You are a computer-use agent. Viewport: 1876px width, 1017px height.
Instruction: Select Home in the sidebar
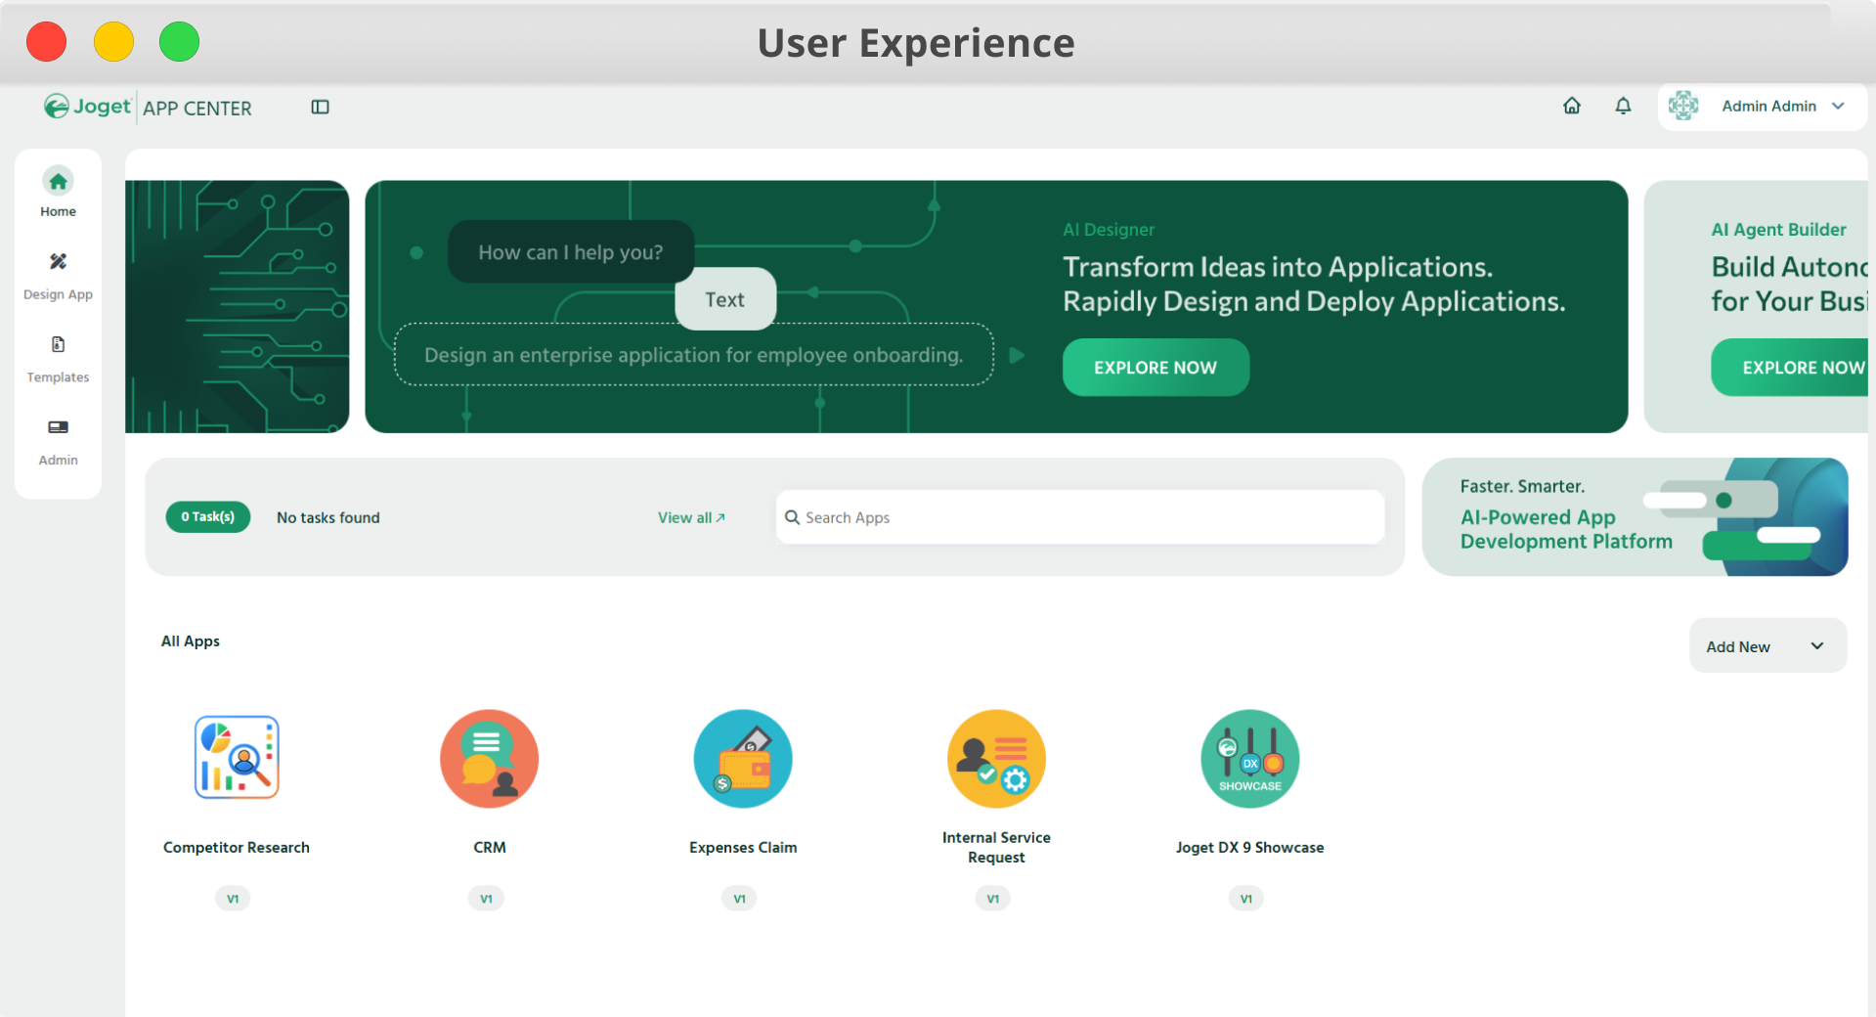click(58, 193)
